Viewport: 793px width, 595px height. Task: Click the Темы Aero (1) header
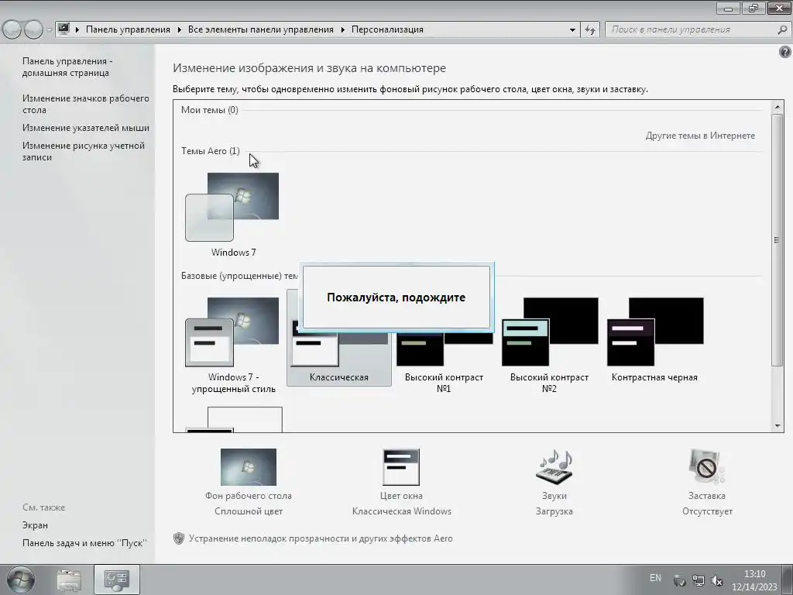click(211, 151)
